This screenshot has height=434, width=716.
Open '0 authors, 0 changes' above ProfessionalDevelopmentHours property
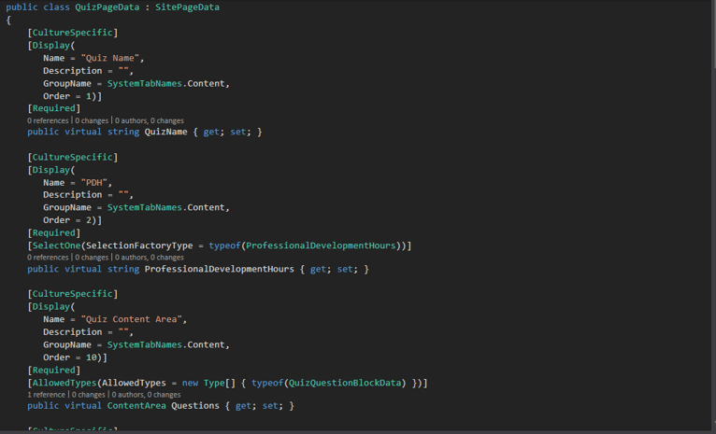click(150, 258)
